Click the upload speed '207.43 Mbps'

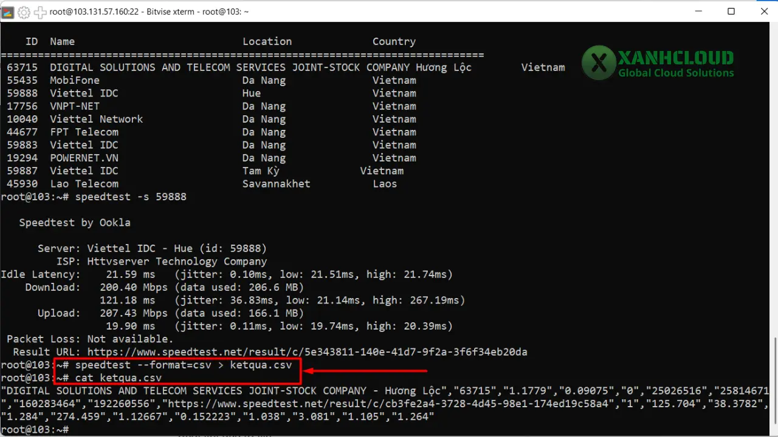[x=134, y=313]
